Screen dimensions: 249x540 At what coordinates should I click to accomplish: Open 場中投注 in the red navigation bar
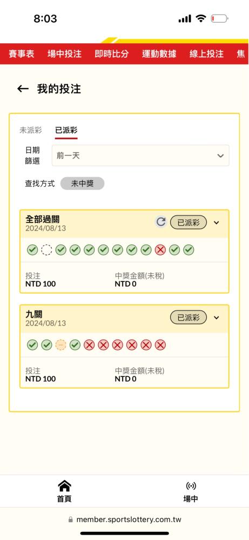pyautogui.click(x=64, y=54)
